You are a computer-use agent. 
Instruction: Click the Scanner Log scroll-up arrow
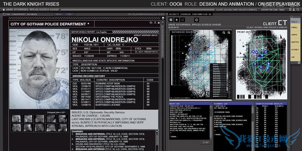[x=253, y=106]
